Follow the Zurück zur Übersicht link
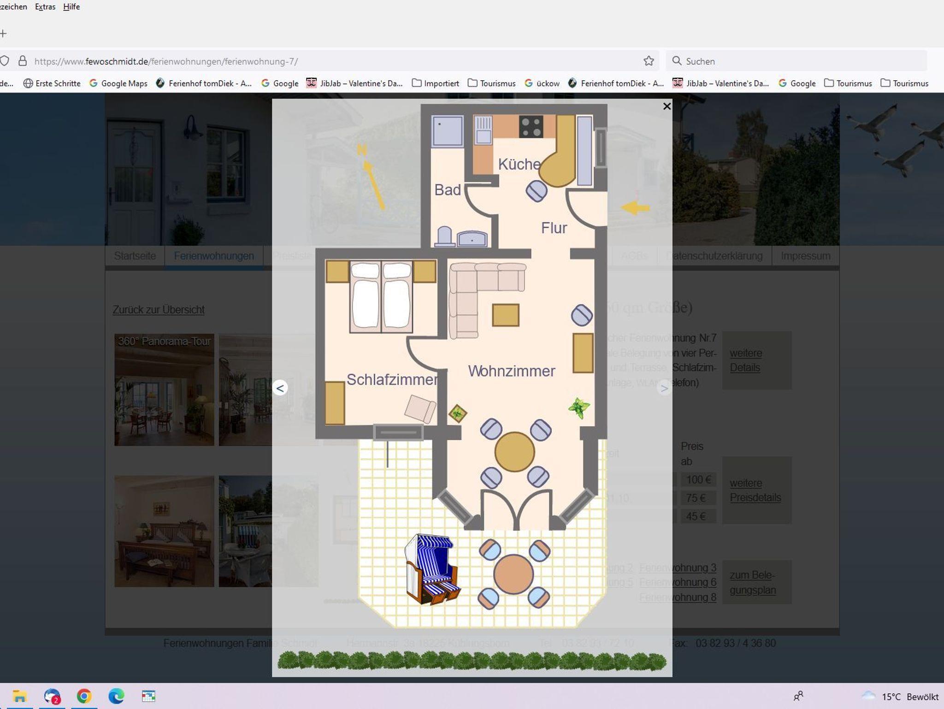 click(x=159, y=310)
